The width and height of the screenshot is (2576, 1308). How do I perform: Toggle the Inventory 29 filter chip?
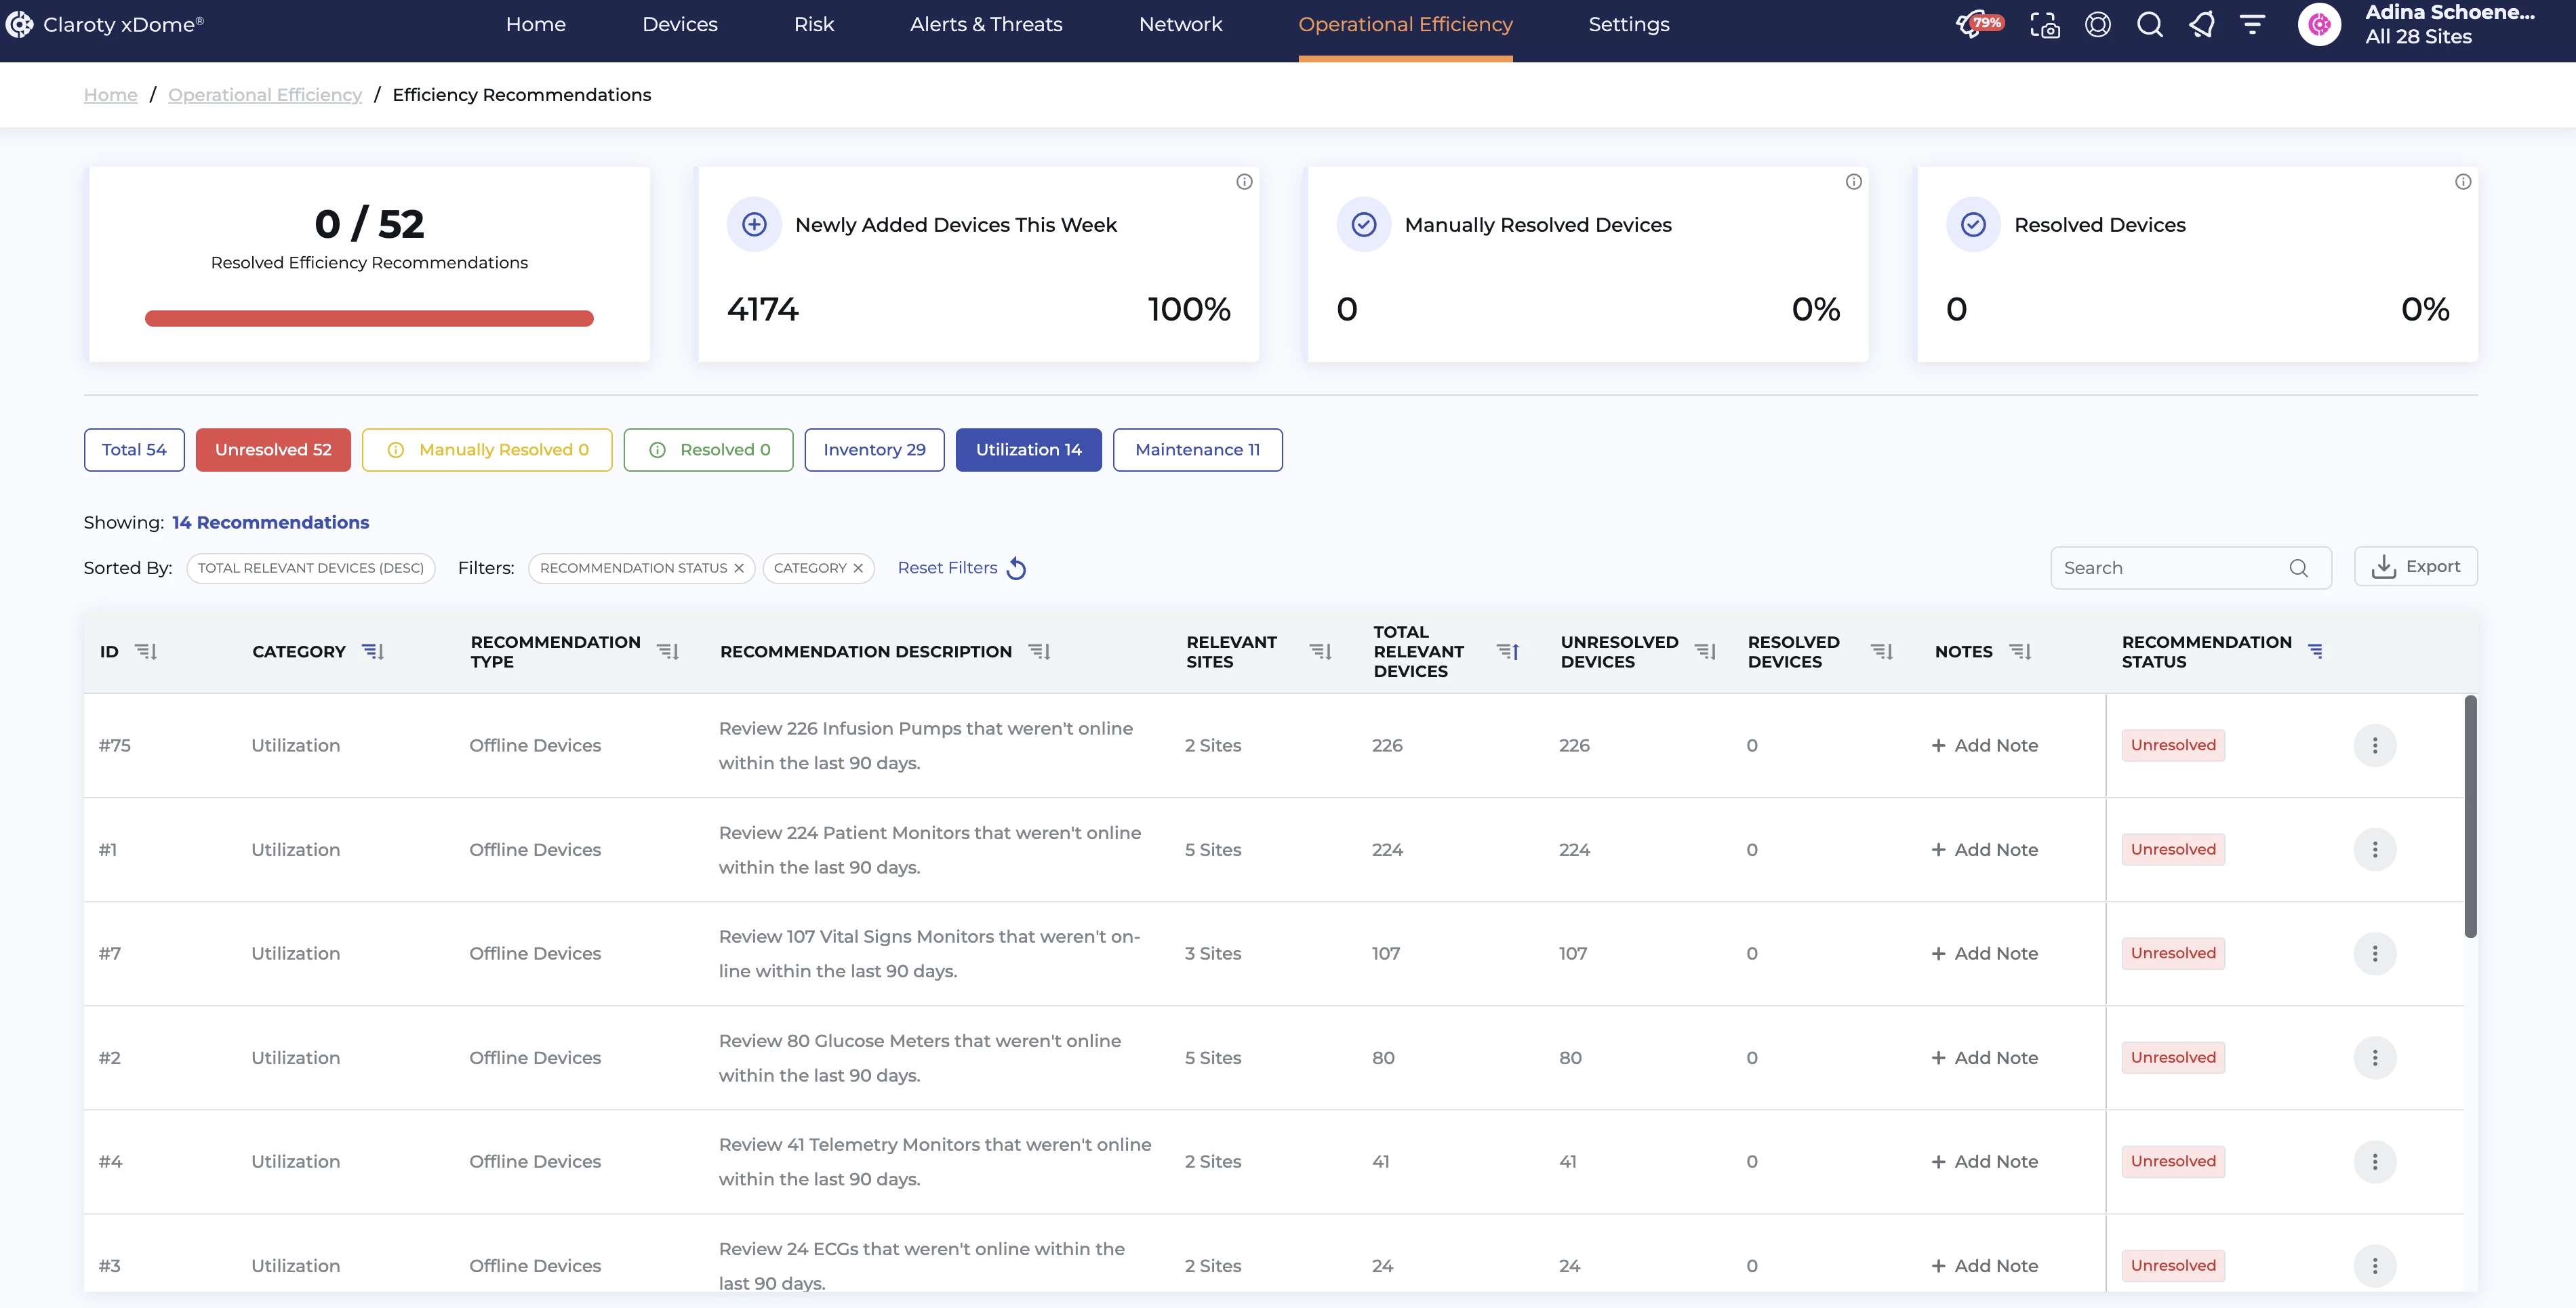[874, 450]
